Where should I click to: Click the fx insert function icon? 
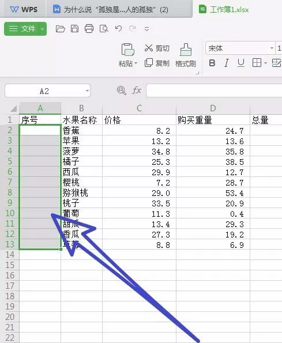tap(137, 91)
